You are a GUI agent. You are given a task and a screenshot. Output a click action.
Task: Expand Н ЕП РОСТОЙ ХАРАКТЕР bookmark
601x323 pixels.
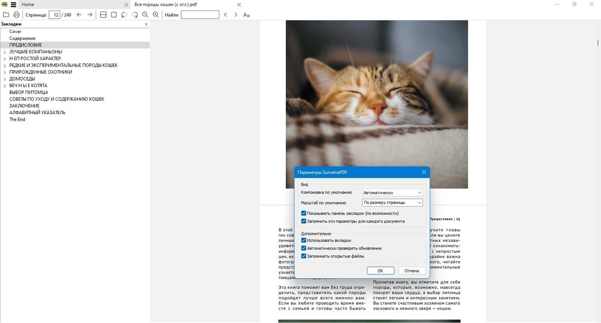(x=5, y=59)
